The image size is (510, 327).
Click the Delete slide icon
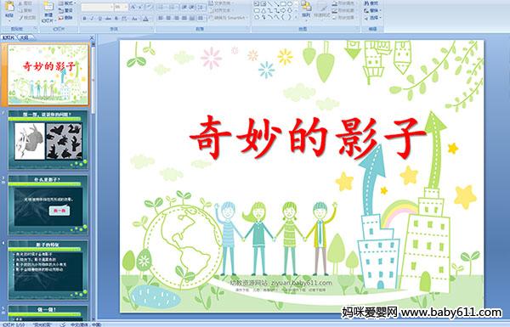pyautogui.click(x=65, y=18)
